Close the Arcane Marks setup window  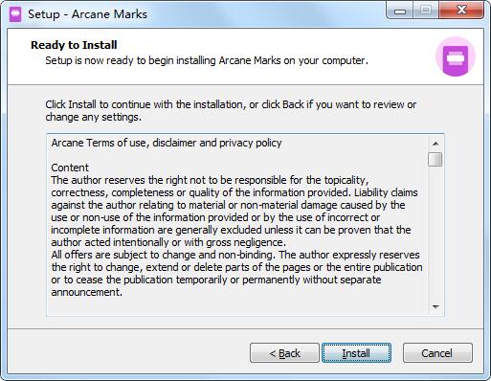(461, 11)
